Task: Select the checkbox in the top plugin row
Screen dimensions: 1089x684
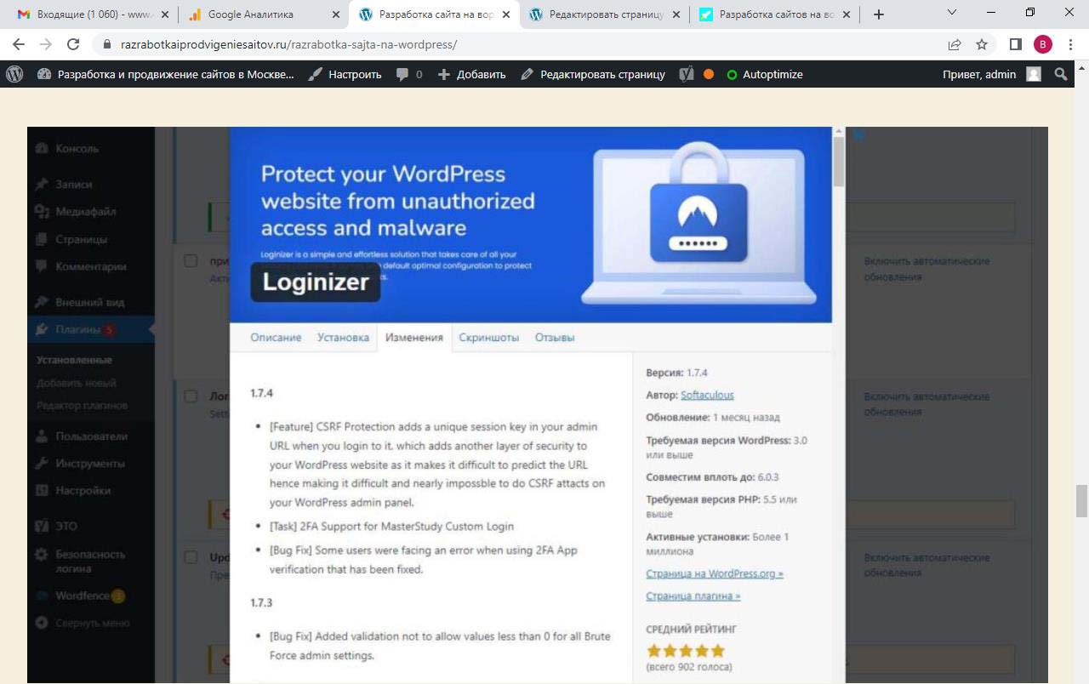Action: (x=191, y=260)
